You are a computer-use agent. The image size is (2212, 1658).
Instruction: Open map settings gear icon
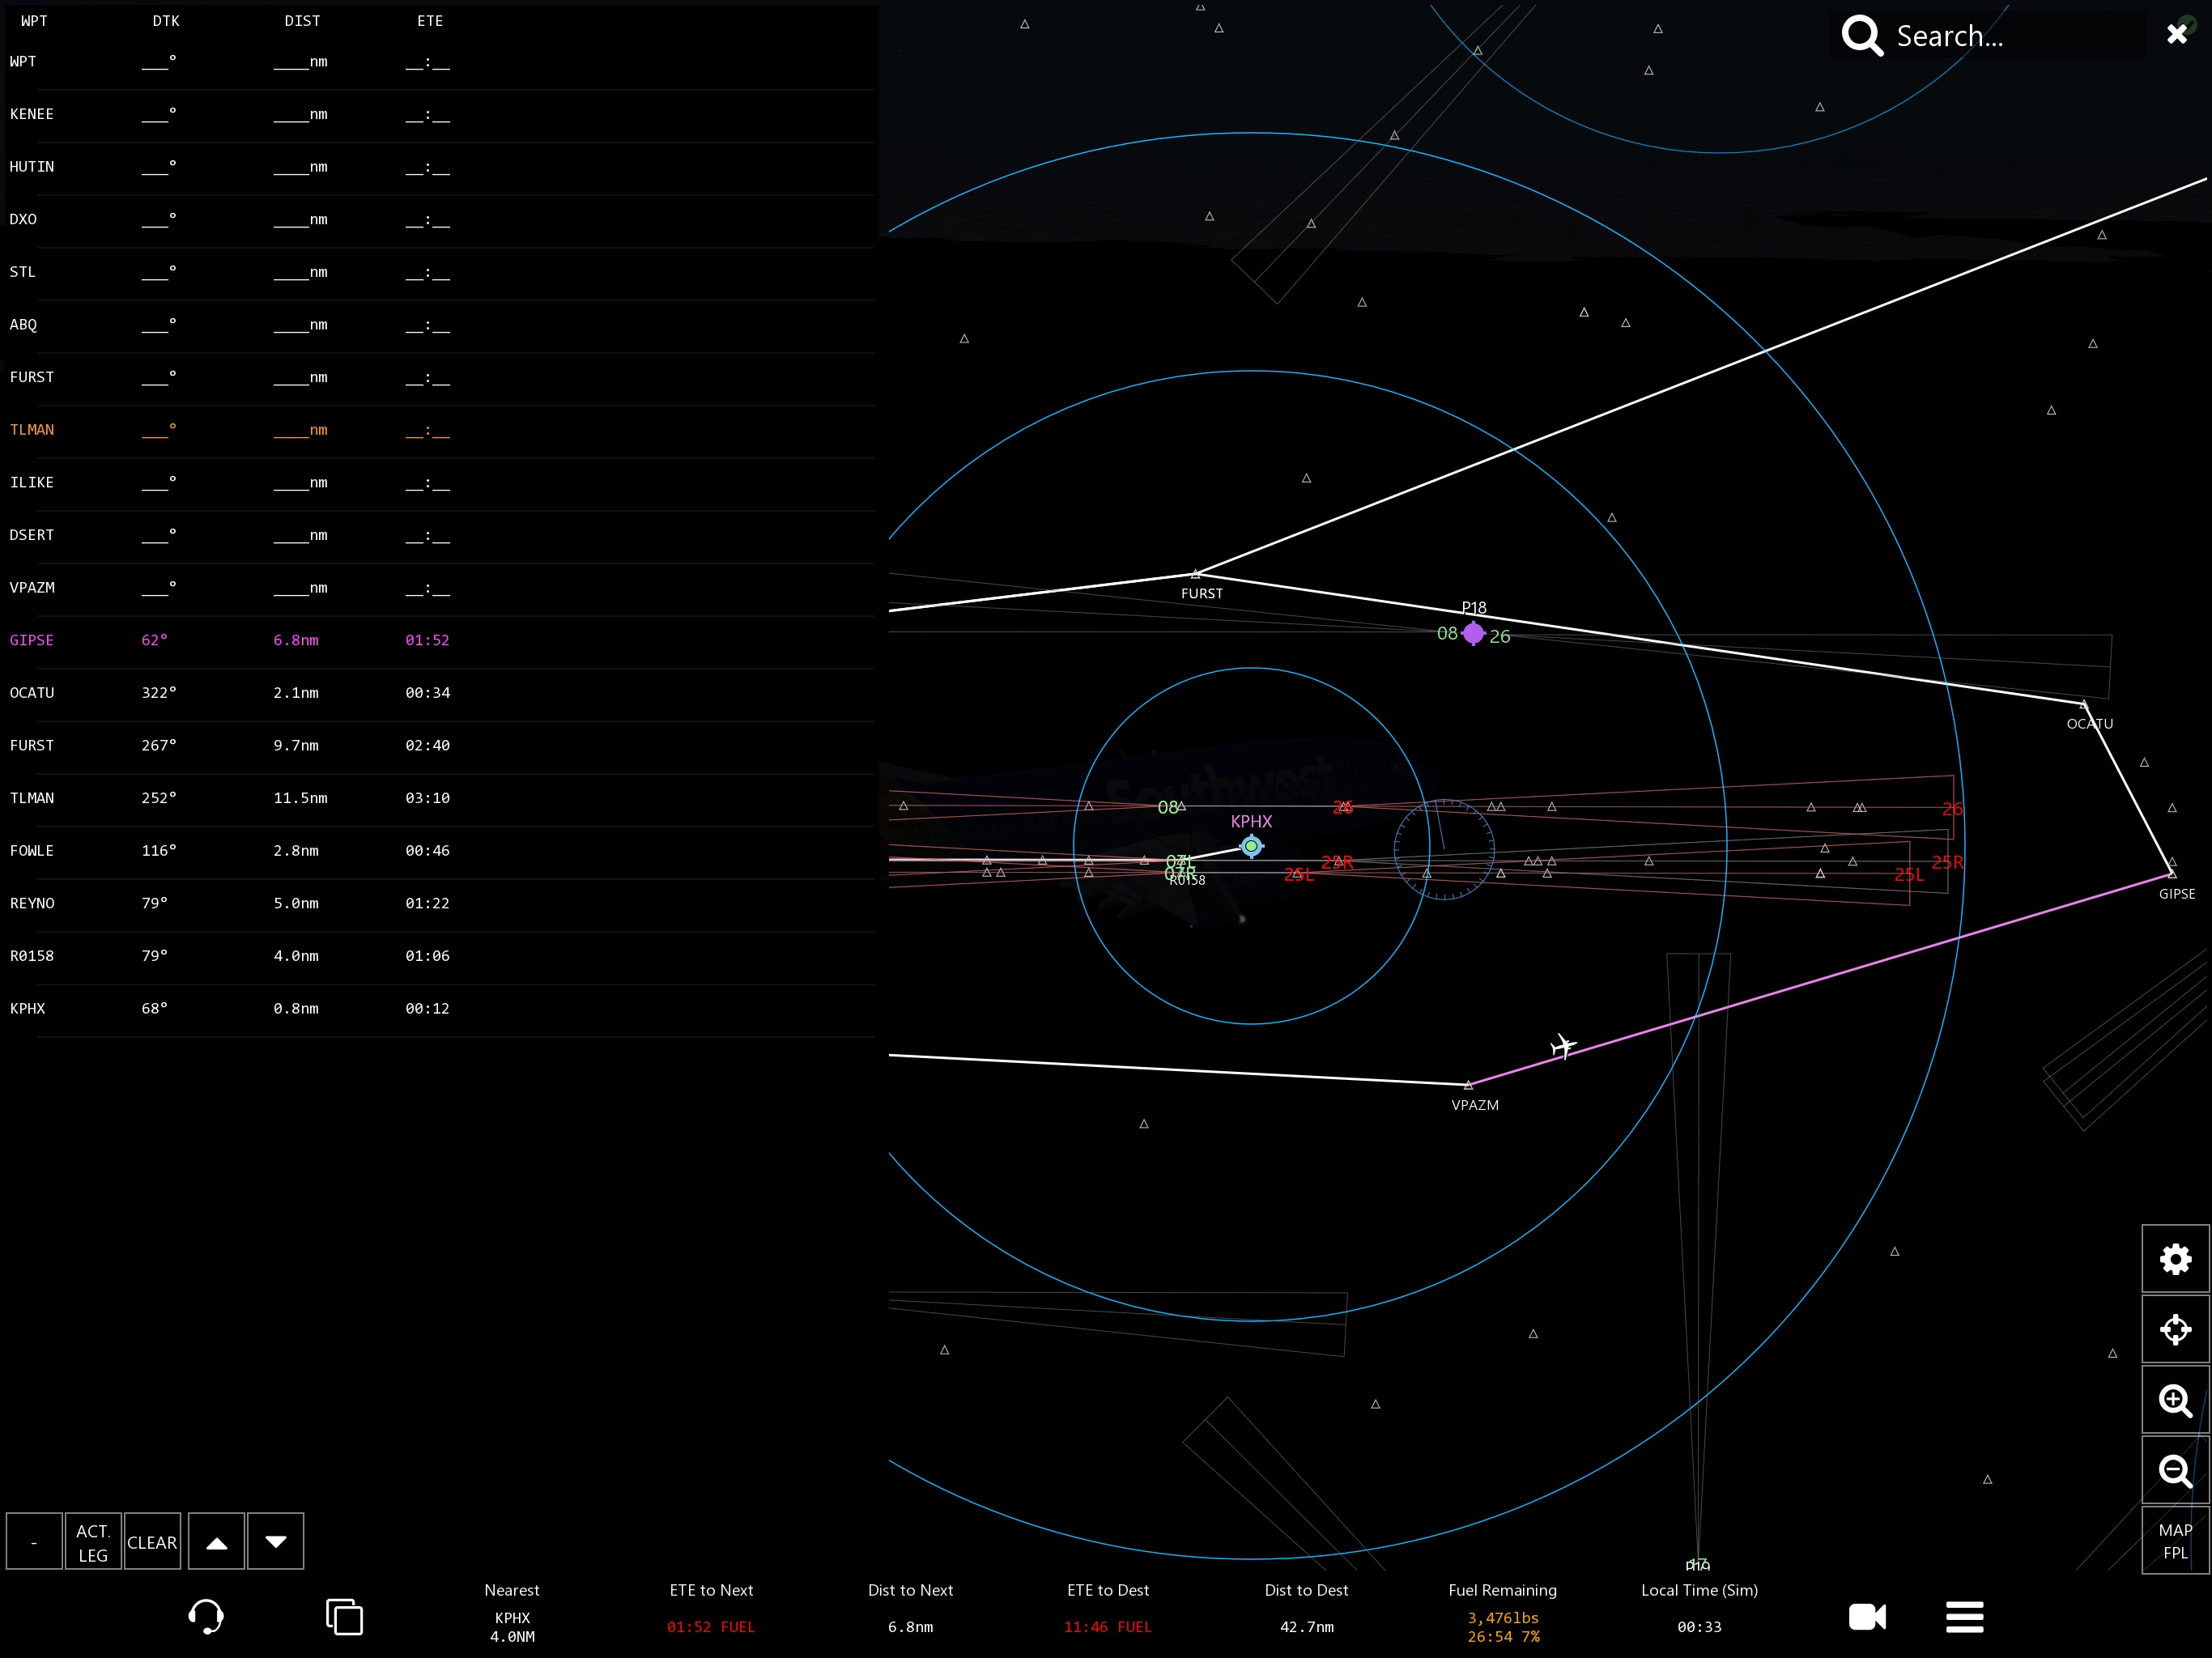point(2175,1259)
